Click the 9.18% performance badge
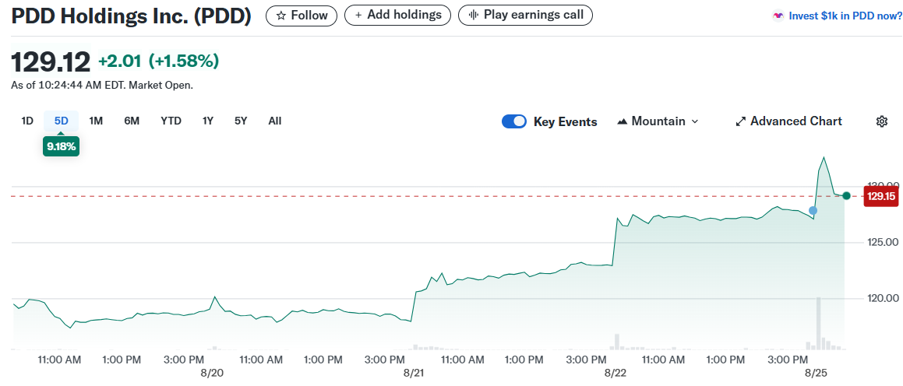Viewport: 903px width, 386px height. tap(61, 146)
